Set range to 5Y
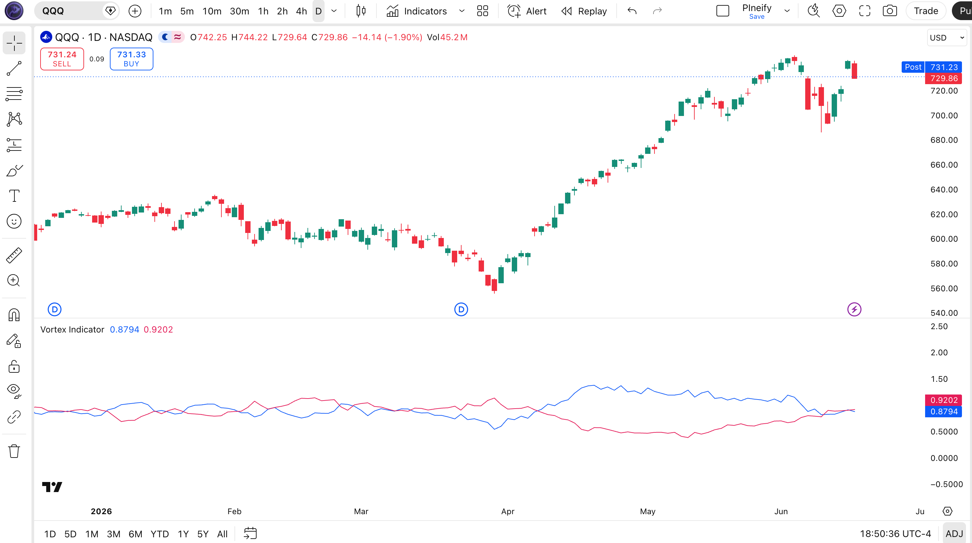The image size is (972, 543). [203, 534]
